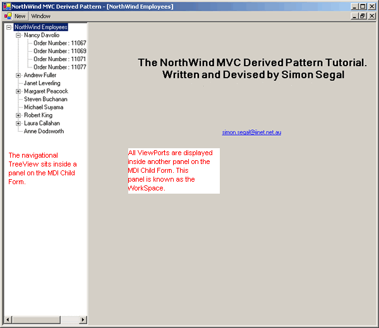Select Anne Dodsworth in the tree
Screen dimensions: 379x328
[x=44, y=131]
